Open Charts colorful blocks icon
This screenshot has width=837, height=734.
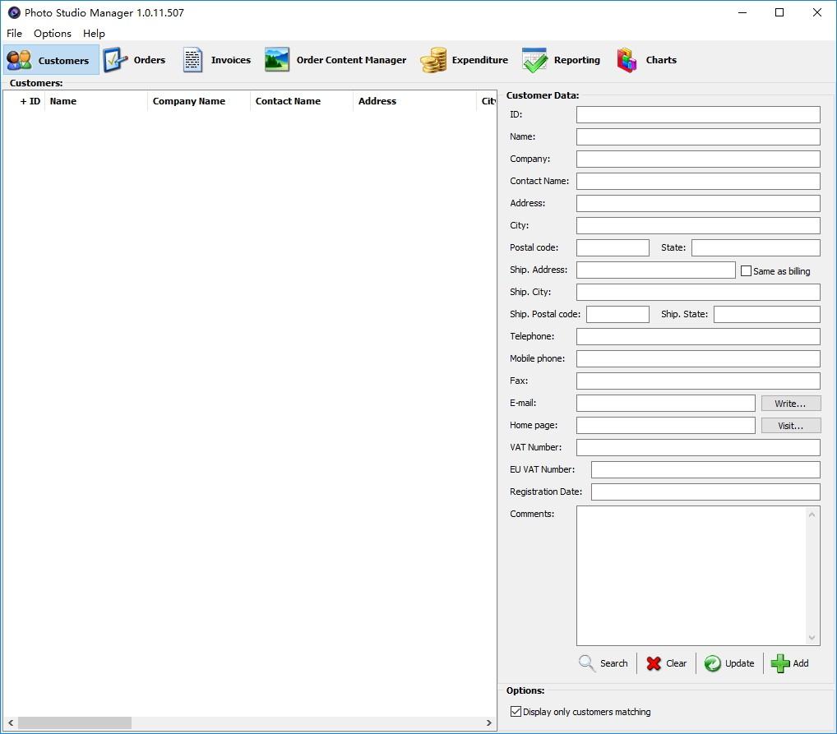click(627, 60)
